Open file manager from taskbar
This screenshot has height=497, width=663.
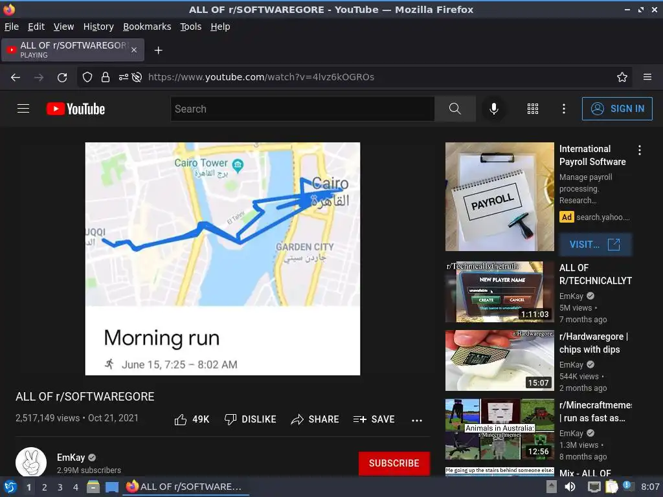[93, 487]
